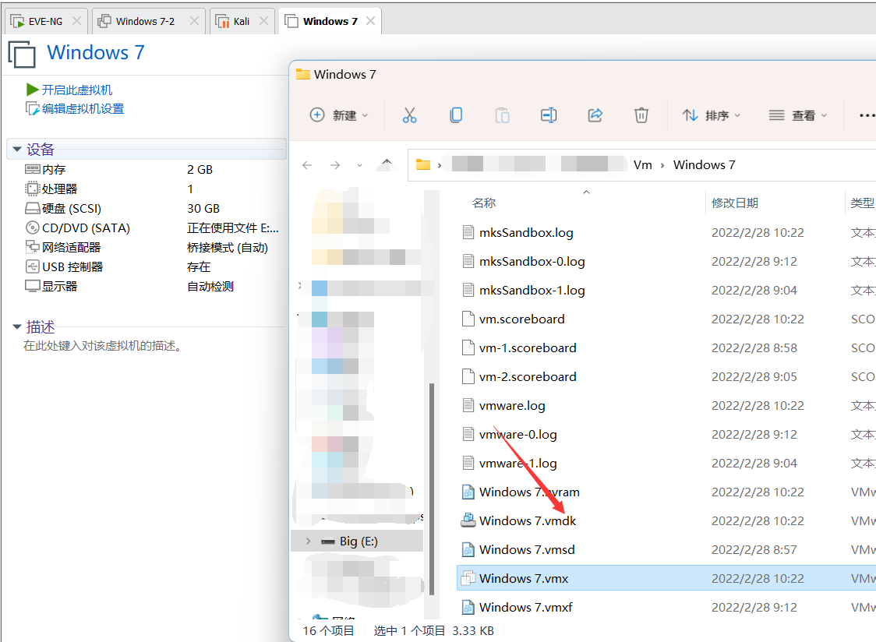This screenshot has height=642, width=876.
Task: Click the edit VM settings icon
Action: (33, 108)
